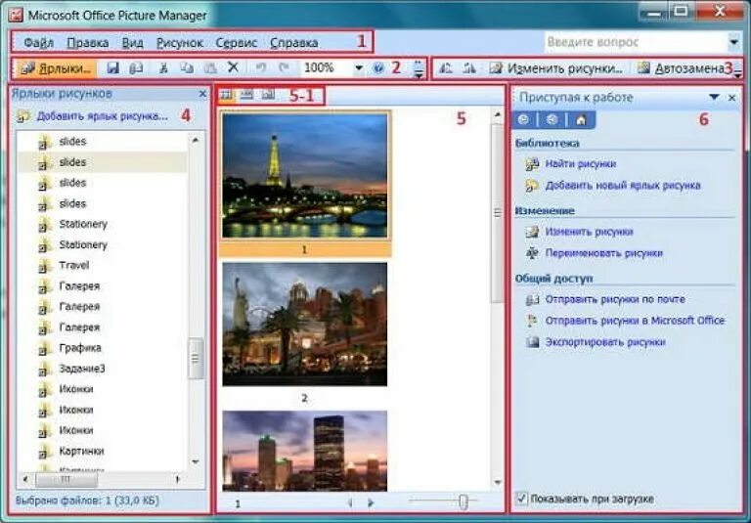Click the 100% zoom combo box

(x=331, y=68)
